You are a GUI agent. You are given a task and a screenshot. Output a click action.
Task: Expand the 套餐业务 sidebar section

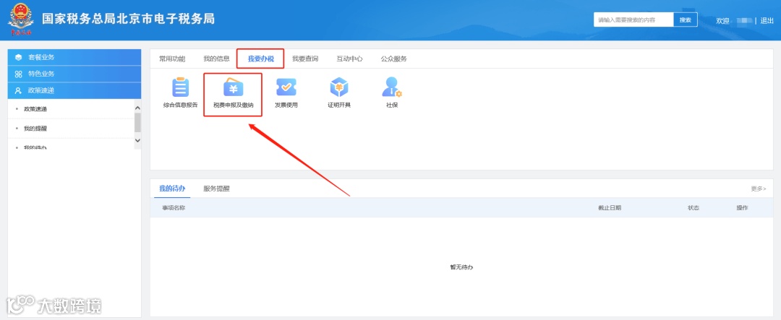(74, 57)
